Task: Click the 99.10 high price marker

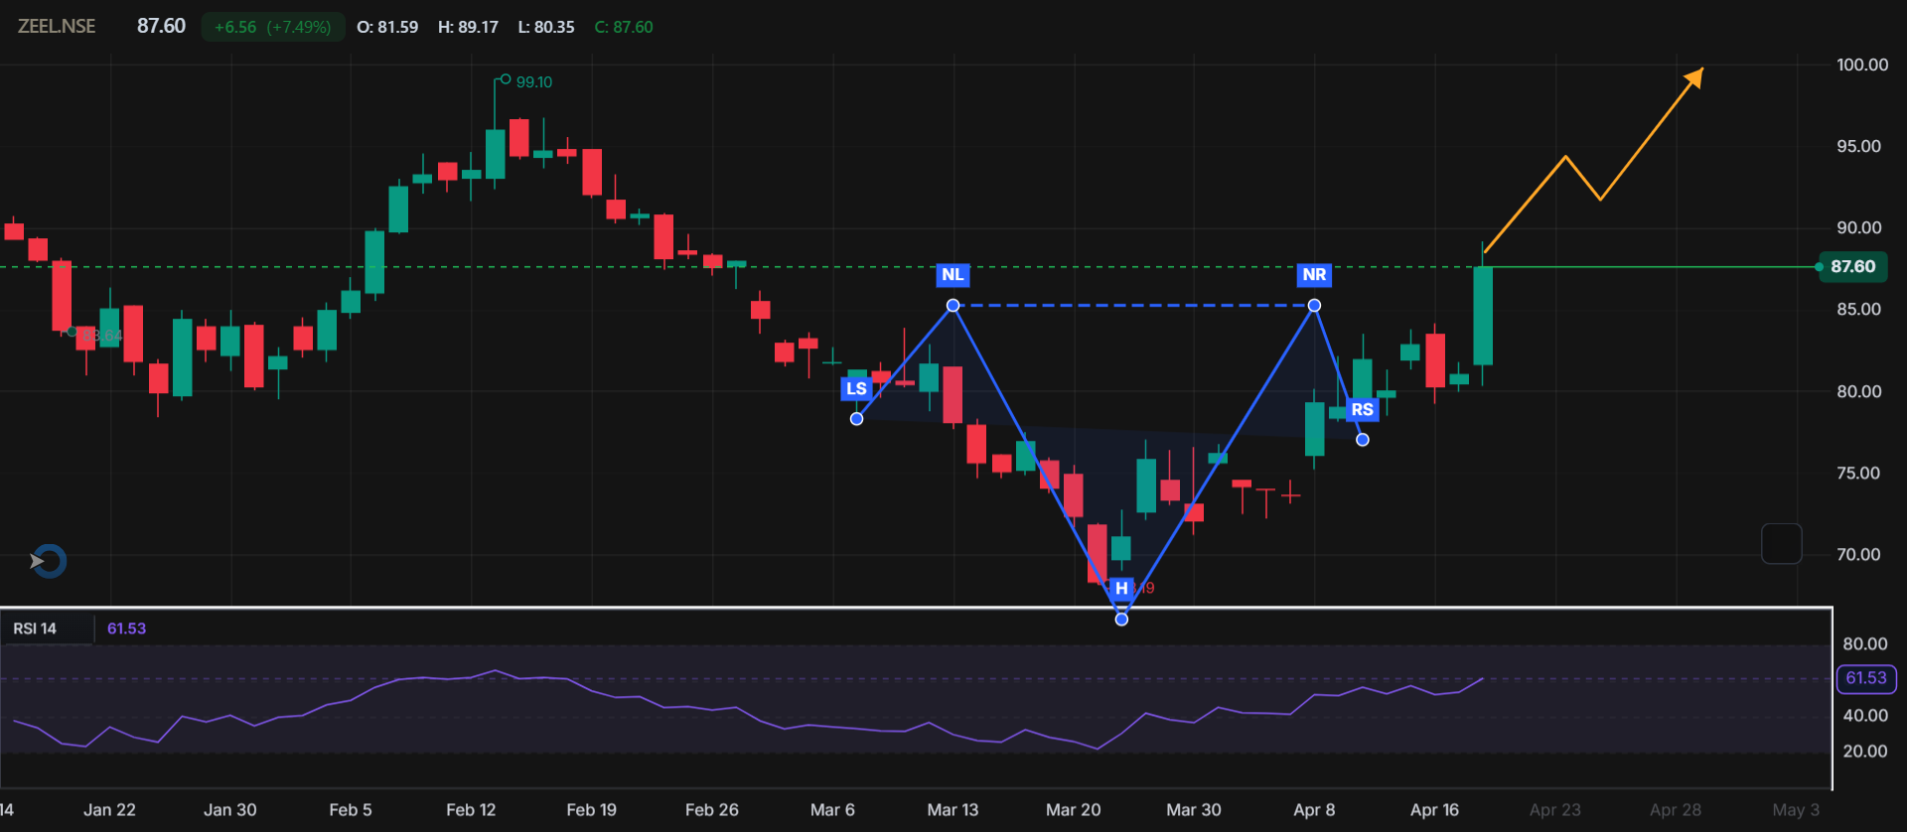Action: coord(533,82)
